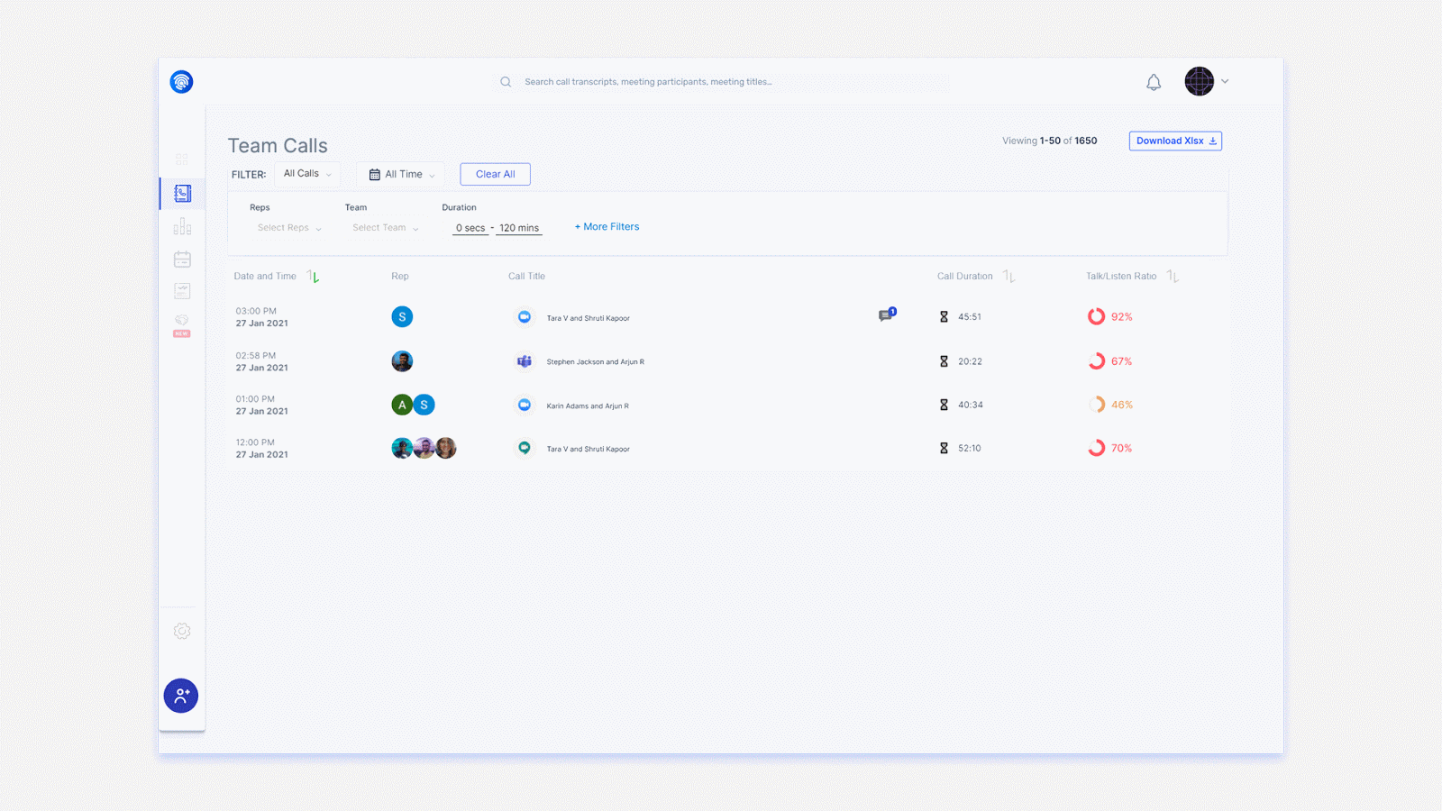Expand the dropdown arrow beside the profile avatar
1442x811 pixels.
(1225, 81)
